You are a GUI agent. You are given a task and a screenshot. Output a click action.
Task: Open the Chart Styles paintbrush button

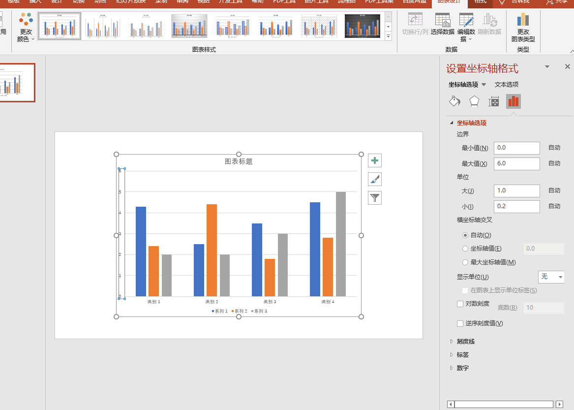click(374, 179)
